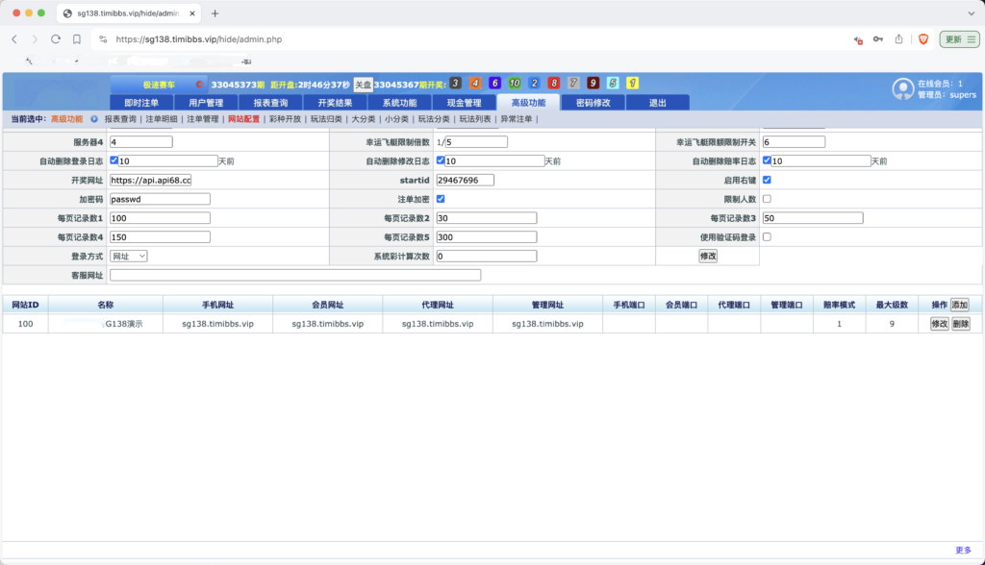This screenshot has height=565, width=985.
Task: Click the blue info icon beside 高级功能
Action: 94,119
